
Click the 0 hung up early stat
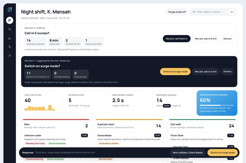(81, 75)
